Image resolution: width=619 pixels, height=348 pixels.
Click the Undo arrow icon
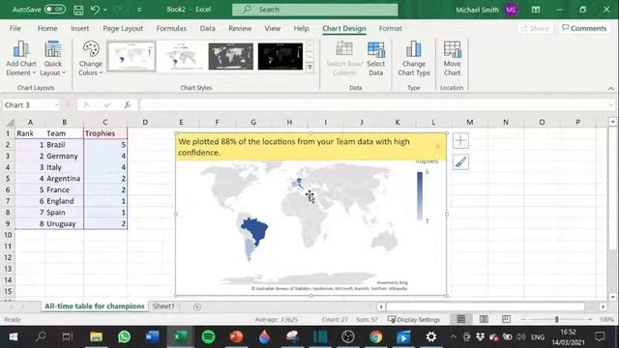point(95,10)
